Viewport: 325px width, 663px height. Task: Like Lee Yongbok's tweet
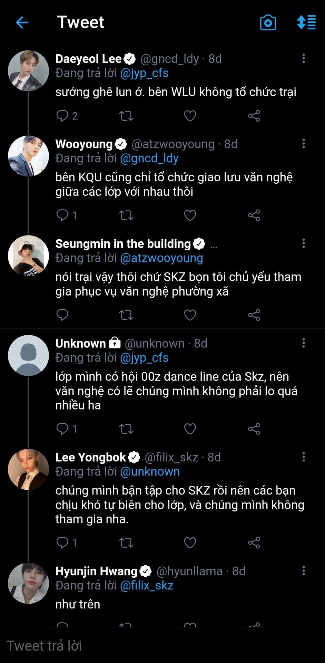coord(190,543)
